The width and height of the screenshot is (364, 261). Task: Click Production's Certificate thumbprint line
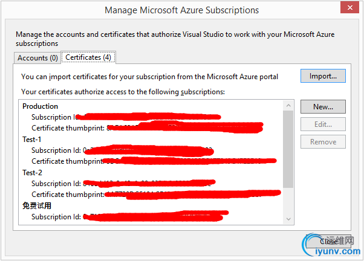click(148, 128)
